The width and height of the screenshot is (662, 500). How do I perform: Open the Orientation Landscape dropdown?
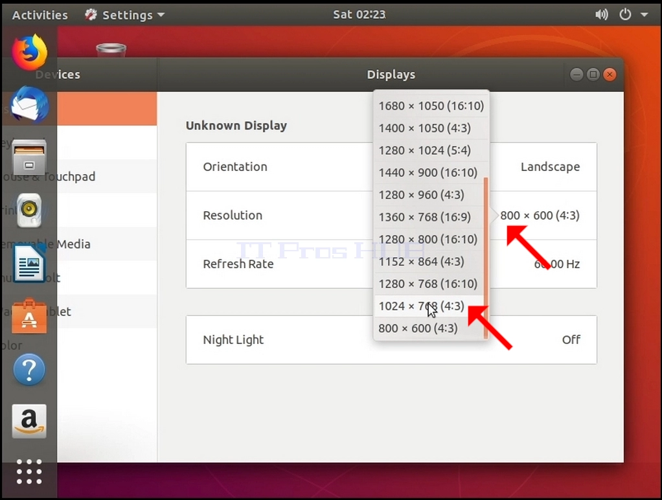tap(391, 167)
